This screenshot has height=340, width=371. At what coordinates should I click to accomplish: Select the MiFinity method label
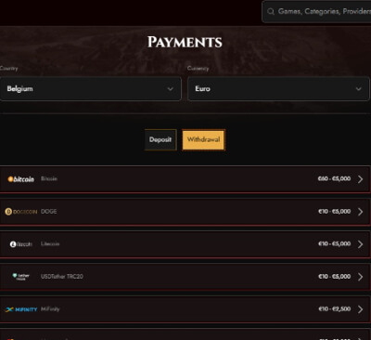pos(50,308)
